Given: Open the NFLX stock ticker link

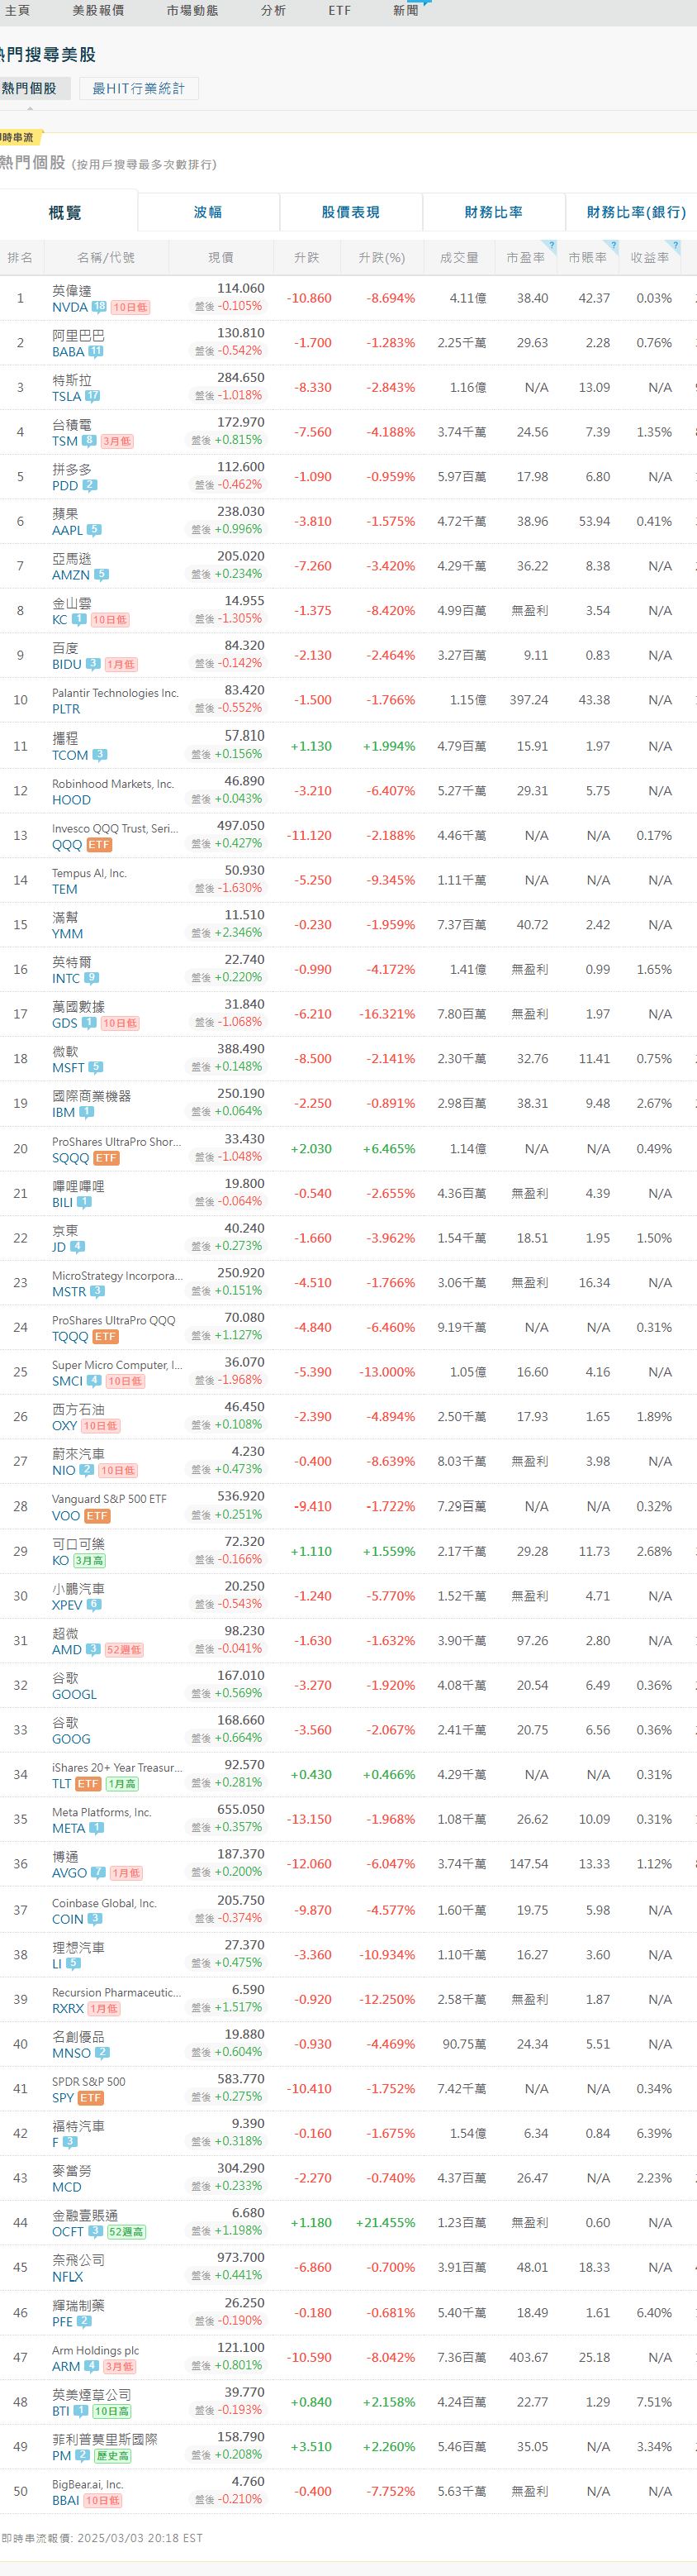Looking at the screenshot, I should [68, 2277].
